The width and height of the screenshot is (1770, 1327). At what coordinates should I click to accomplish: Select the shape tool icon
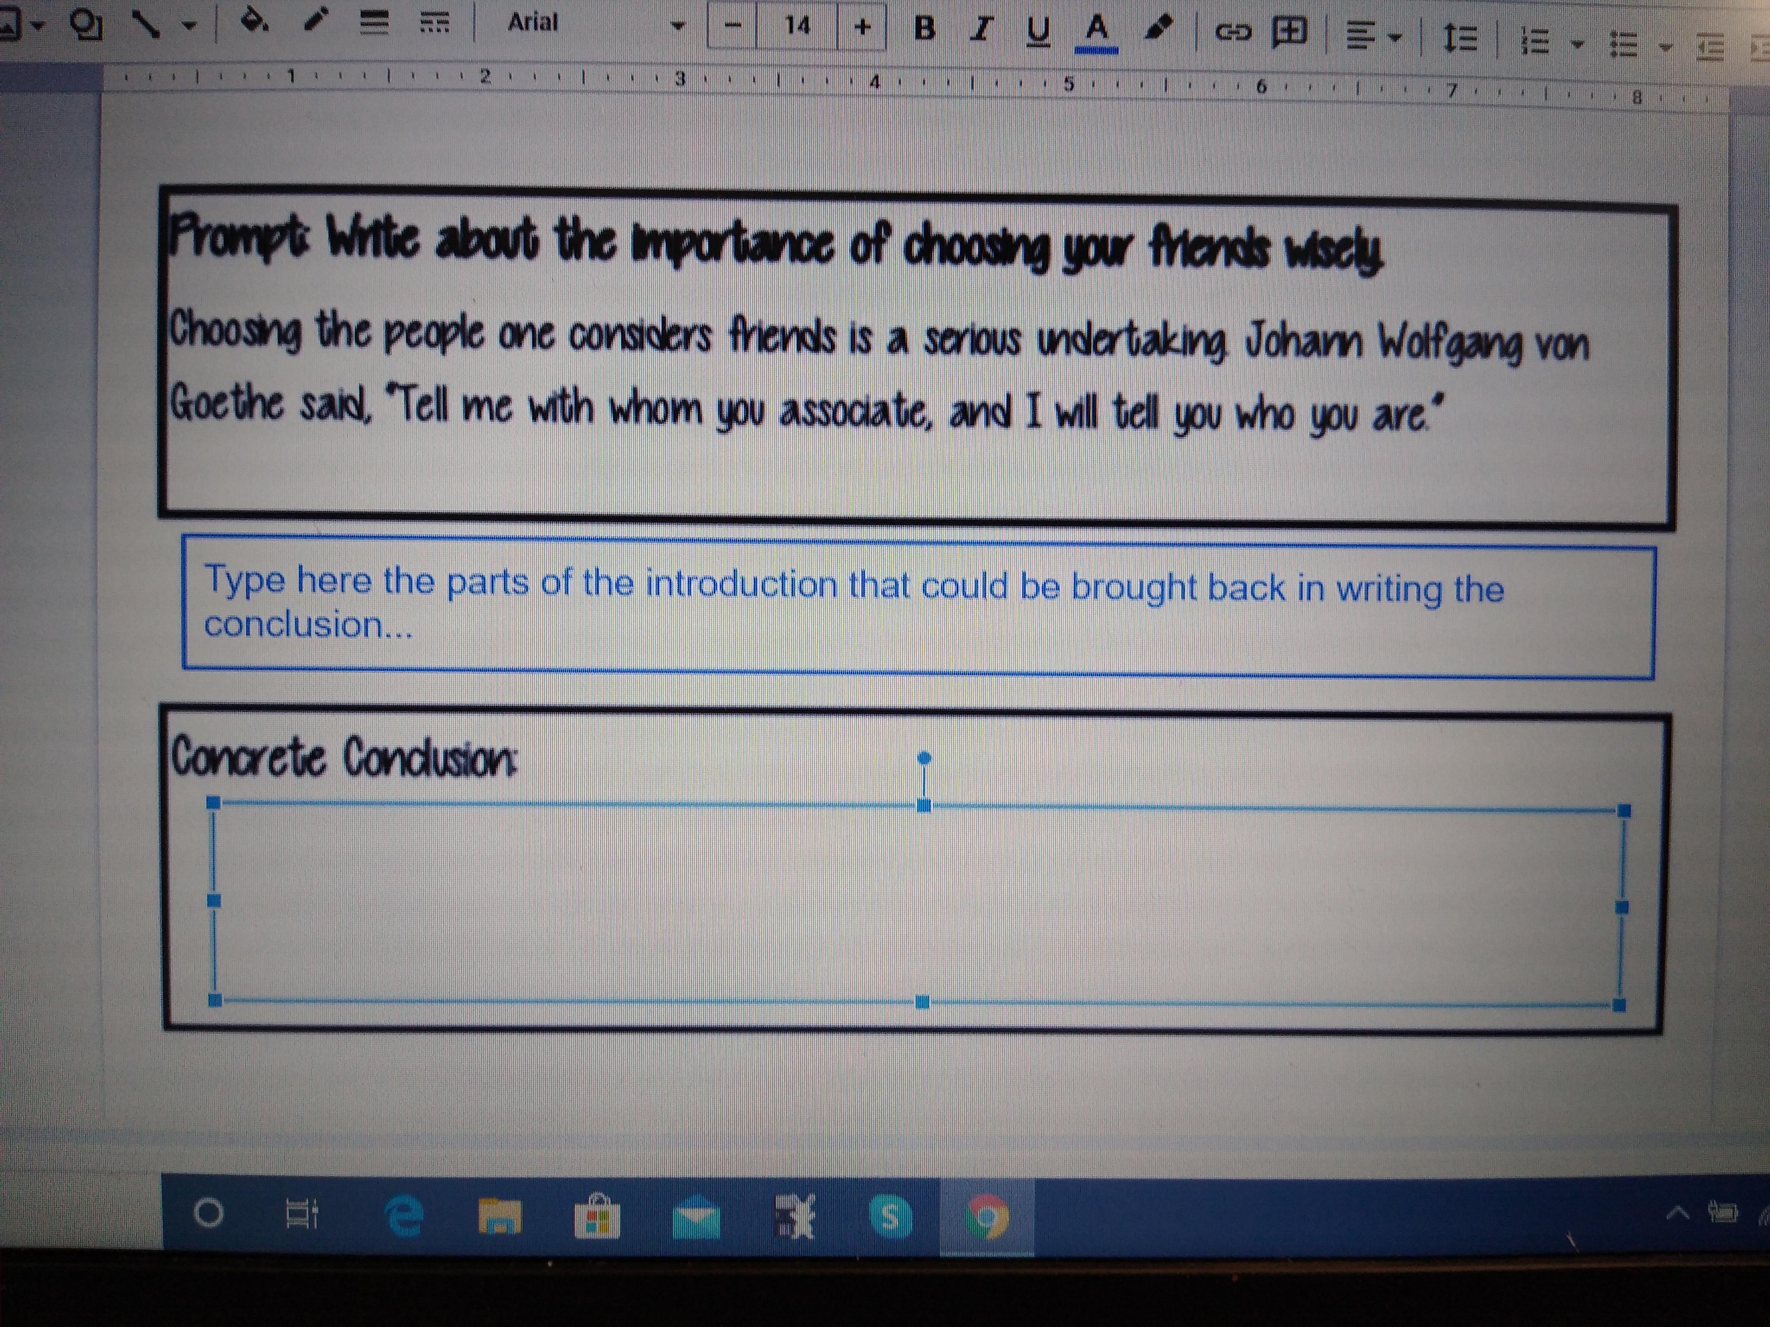click(x=86, y=24)
